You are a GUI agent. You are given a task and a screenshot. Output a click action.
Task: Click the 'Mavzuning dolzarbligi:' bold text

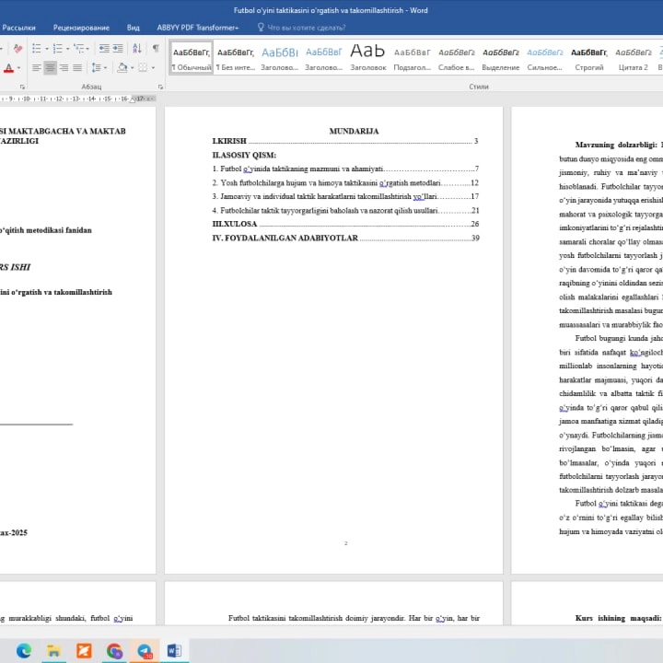tap(616, 145)
